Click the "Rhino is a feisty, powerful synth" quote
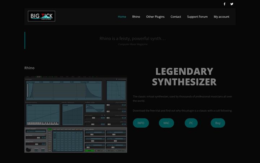Screen dimensions: 260x163 (x=133, y=39)
